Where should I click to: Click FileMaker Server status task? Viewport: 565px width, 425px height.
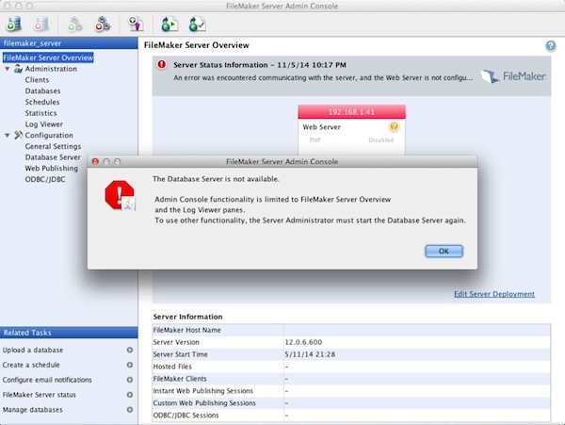tap(40, 395)
